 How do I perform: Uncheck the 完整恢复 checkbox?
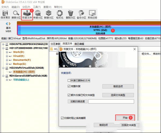(69, 86)
